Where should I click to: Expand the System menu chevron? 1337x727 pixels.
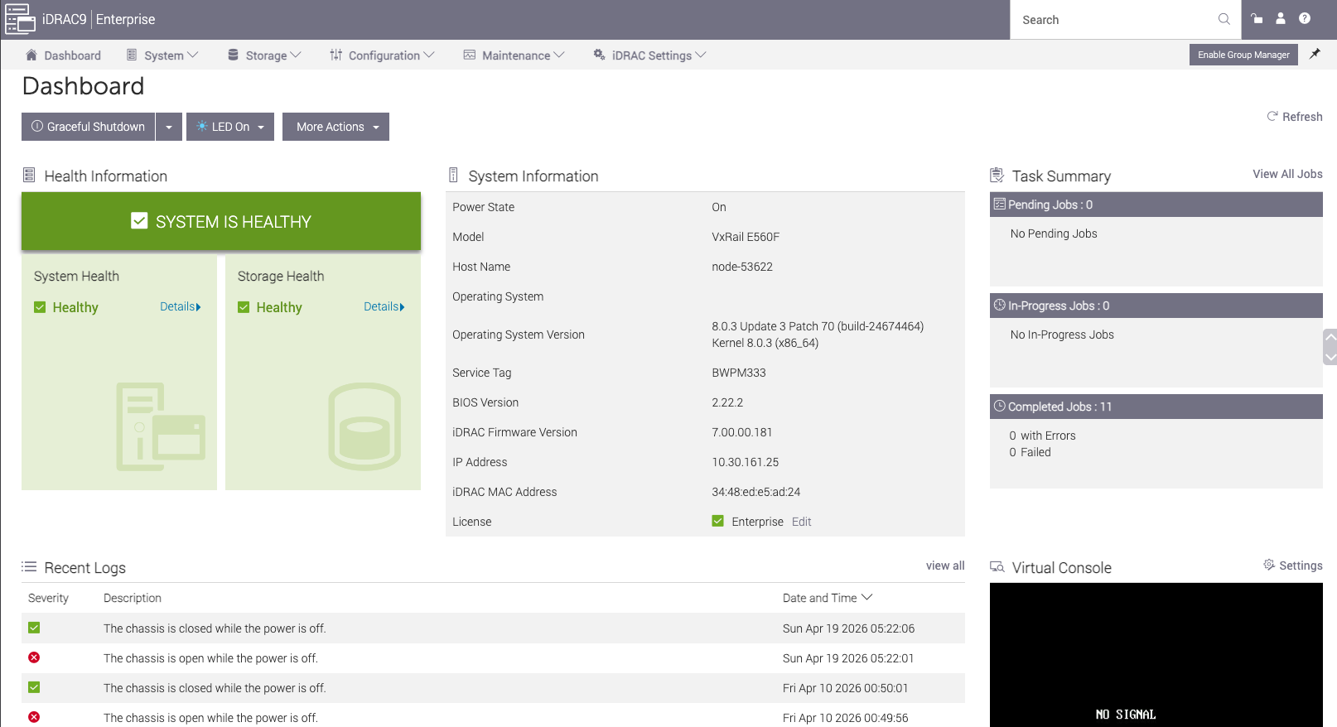(193, 55)
